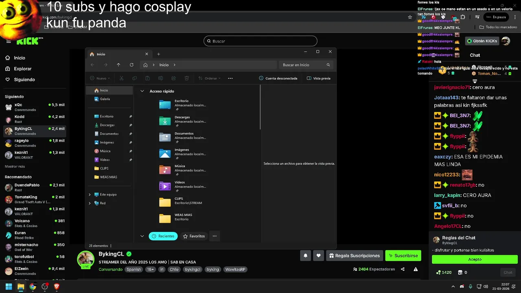This screenshot has width=521, height=293.
Task: Click the share icon beside Espectadores
Action: (x=403, y=269)
